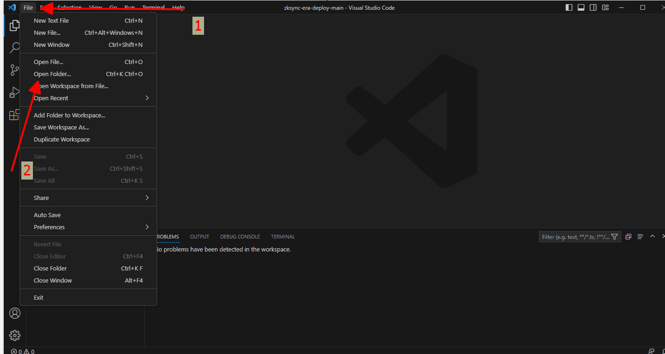Click the greyed-out Save entry

[88, 156]
